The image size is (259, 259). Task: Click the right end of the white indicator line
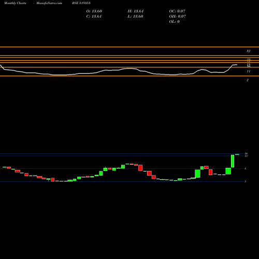(x=237, y=65)
